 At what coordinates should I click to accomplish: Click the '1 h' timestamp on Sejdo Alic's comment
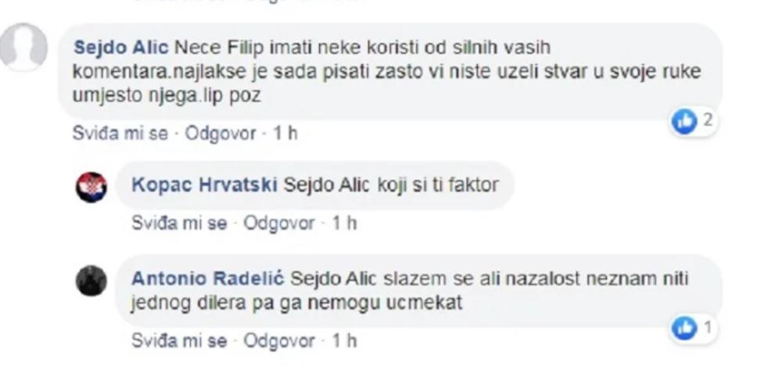point(285,134)
